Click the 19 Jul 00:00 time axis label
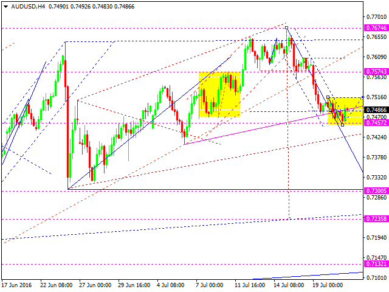 point(328,285)
